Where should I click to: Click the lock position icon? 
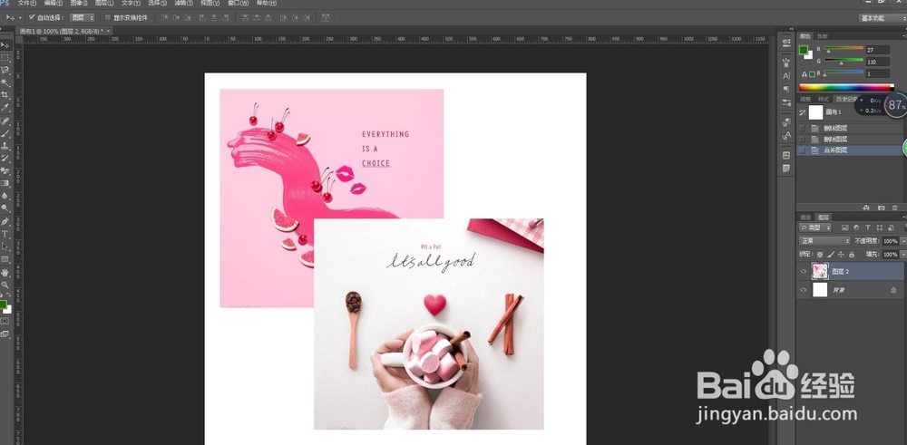(841, 255)
